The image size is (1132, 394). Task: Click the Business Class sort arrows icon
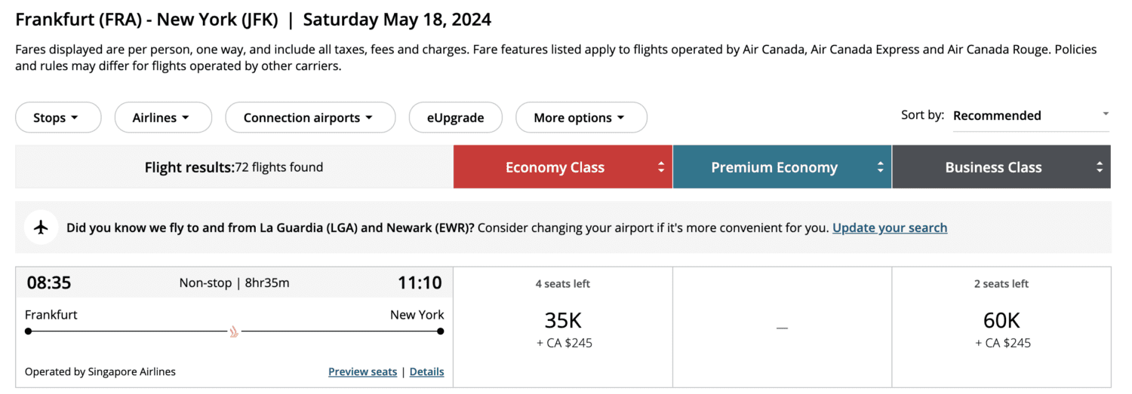pyautogui.click(x=1100, y=167)
